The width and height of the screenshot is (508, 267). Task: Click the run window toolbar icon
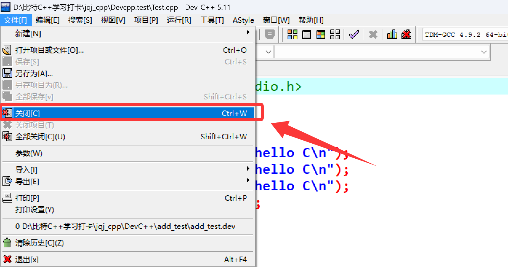point(307,34)
